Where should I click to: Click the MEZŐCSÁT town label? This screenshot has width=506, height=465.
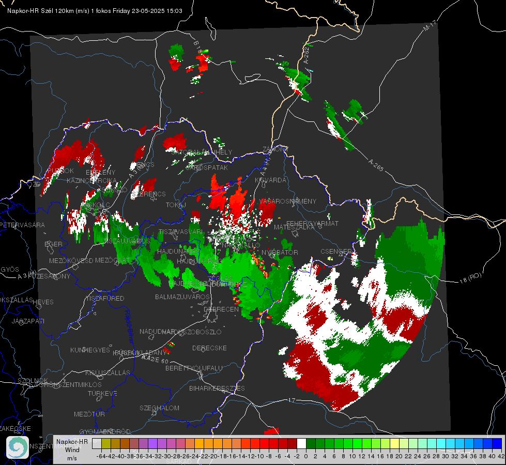113,260
